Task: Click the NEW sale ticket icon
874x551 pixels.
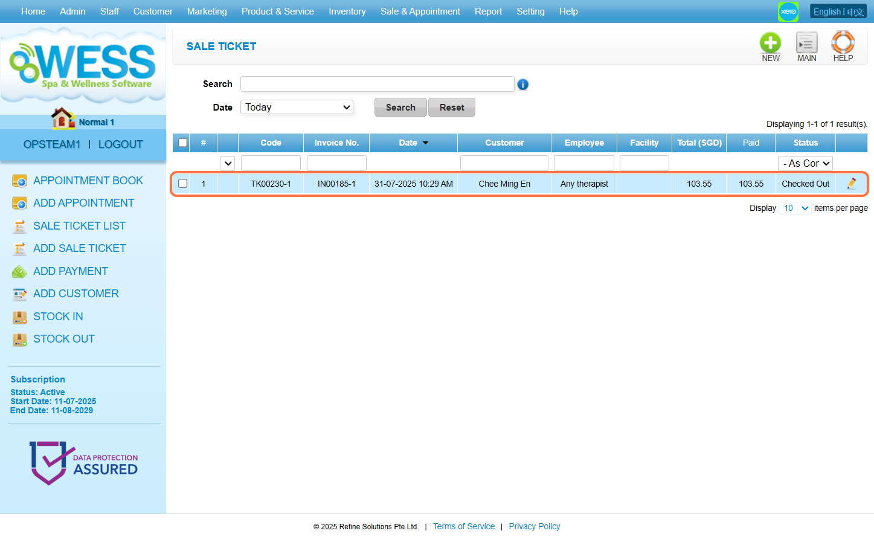Action: [770, 43]
